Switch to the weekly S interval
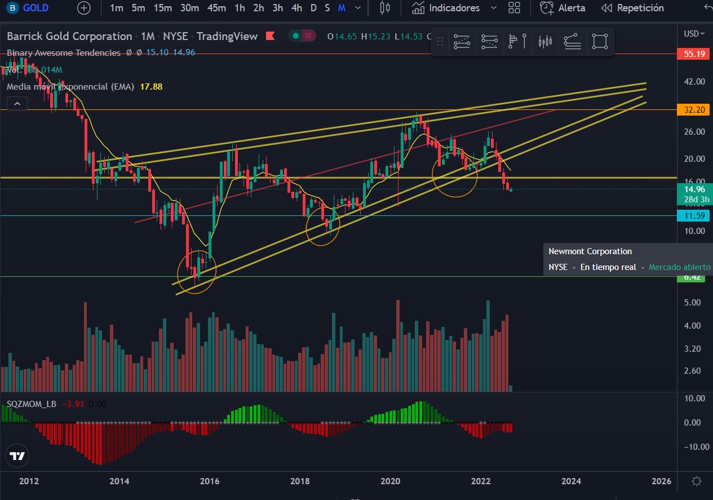 [x=327, y=8]
